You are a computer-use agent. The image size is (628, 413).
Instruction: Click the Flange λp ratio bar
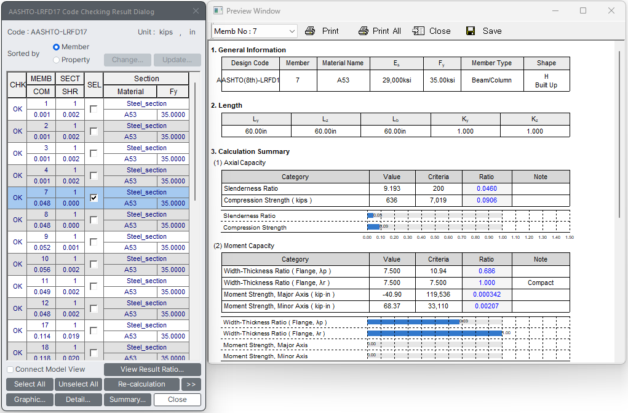[x=414, y=322]
